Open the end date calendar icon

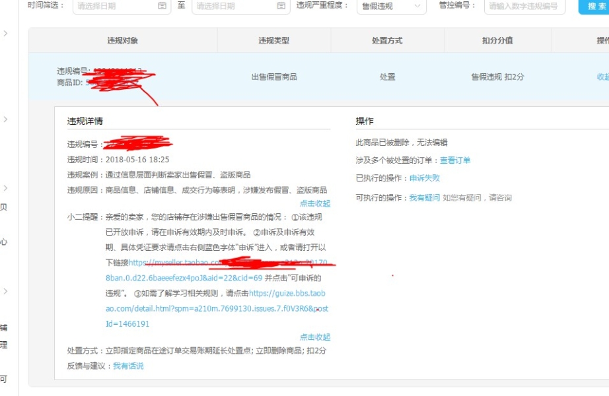tap(282, 6)
